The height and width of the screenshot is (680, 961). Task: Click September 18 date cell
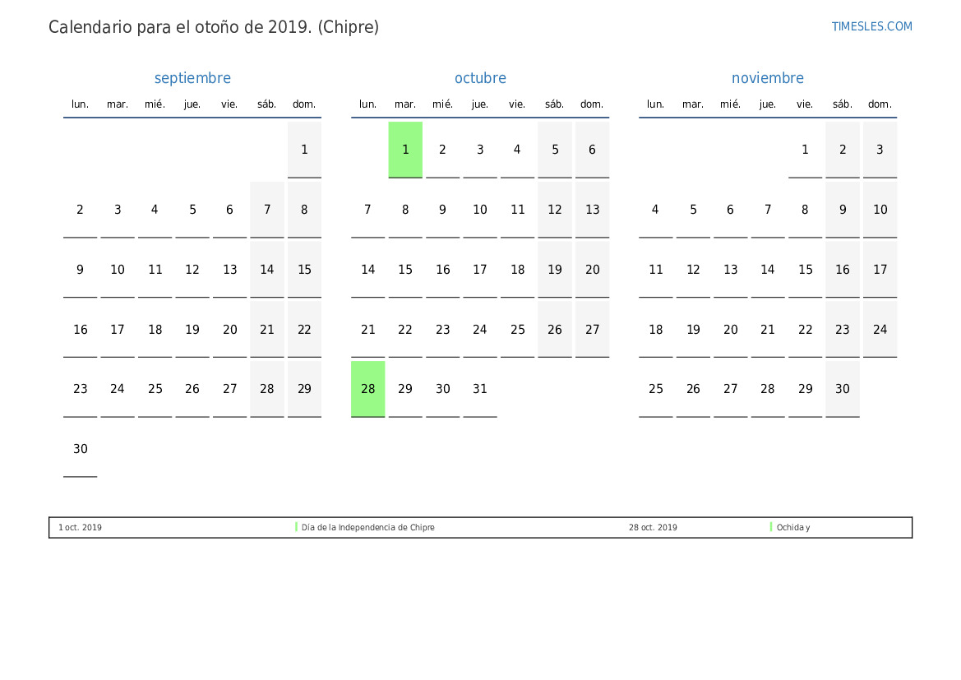click(155, 330)
